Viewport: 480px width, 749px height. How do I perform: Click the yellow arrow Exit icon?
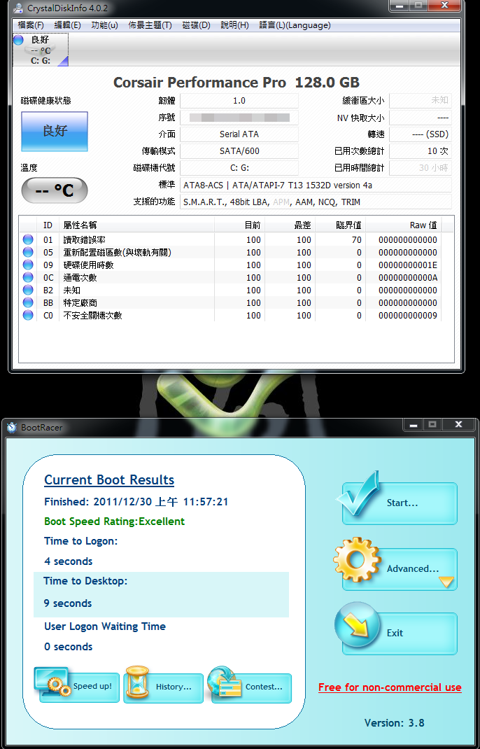[x=358, y=625]
